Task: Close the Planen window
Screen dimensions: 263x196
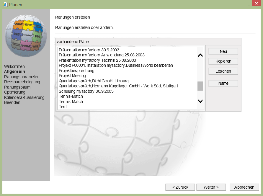Action: (x=256, y=3)
